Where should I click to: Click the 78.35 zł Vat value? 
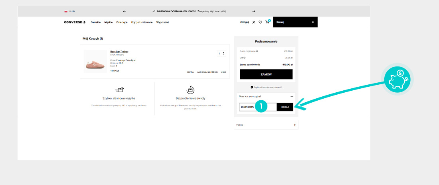[x=289, y=58]
